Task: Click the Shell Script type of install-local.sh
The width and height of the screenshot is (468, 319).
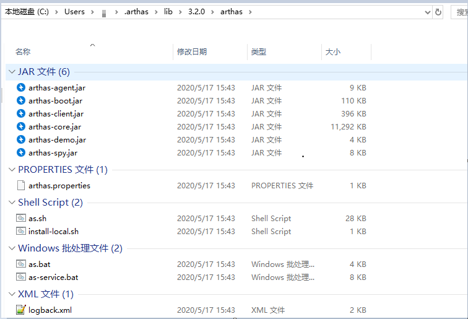Action: pos(271,232)
